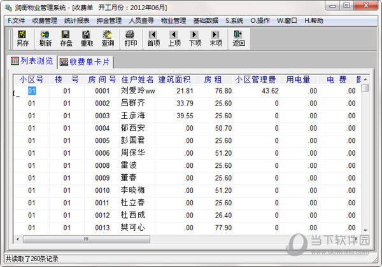Click building area value 39.55
The width and height of the screenshot is (382, 267).
coord(185,116)
